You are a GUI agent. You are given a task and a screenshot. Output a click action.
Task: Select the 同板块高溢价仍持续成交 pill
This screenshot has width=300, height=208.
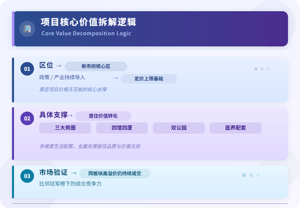point(115,174)
